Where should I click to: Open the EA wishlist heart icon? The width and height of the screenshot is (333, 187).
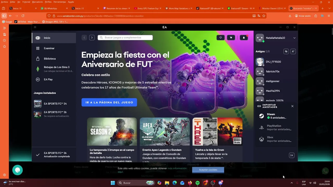(x=221, y=38)
